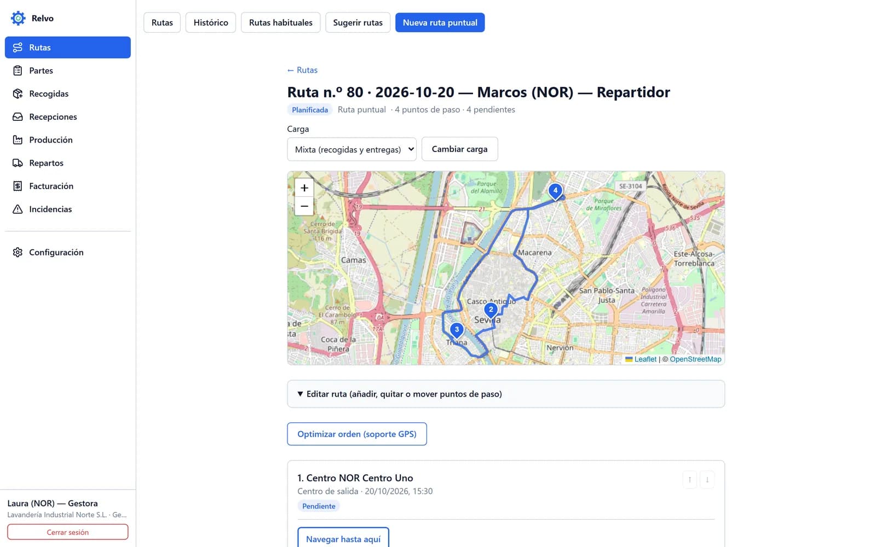Zoom out on the map
This screenshot has width=876, height=547.
click(304, 206)
